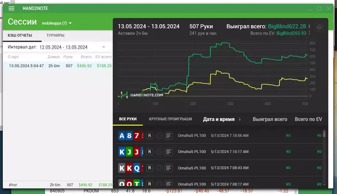Select the session 13.05.2024 5:04:47 row

pyautogui.click(x=58, y=66)
